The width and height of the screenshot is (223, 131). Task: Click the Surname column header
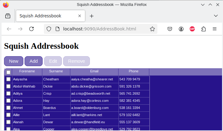click(56, 72)
